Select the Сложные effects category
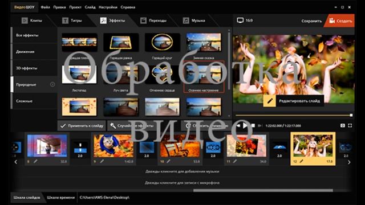365x205 pixels. [34, 101]
